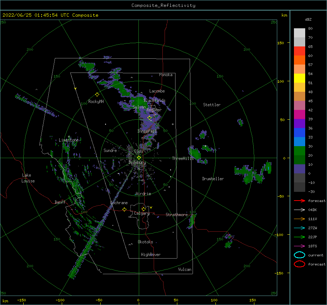327x305 pixels.
Task: Click the Vulcan town label
Action: (185, 269)
